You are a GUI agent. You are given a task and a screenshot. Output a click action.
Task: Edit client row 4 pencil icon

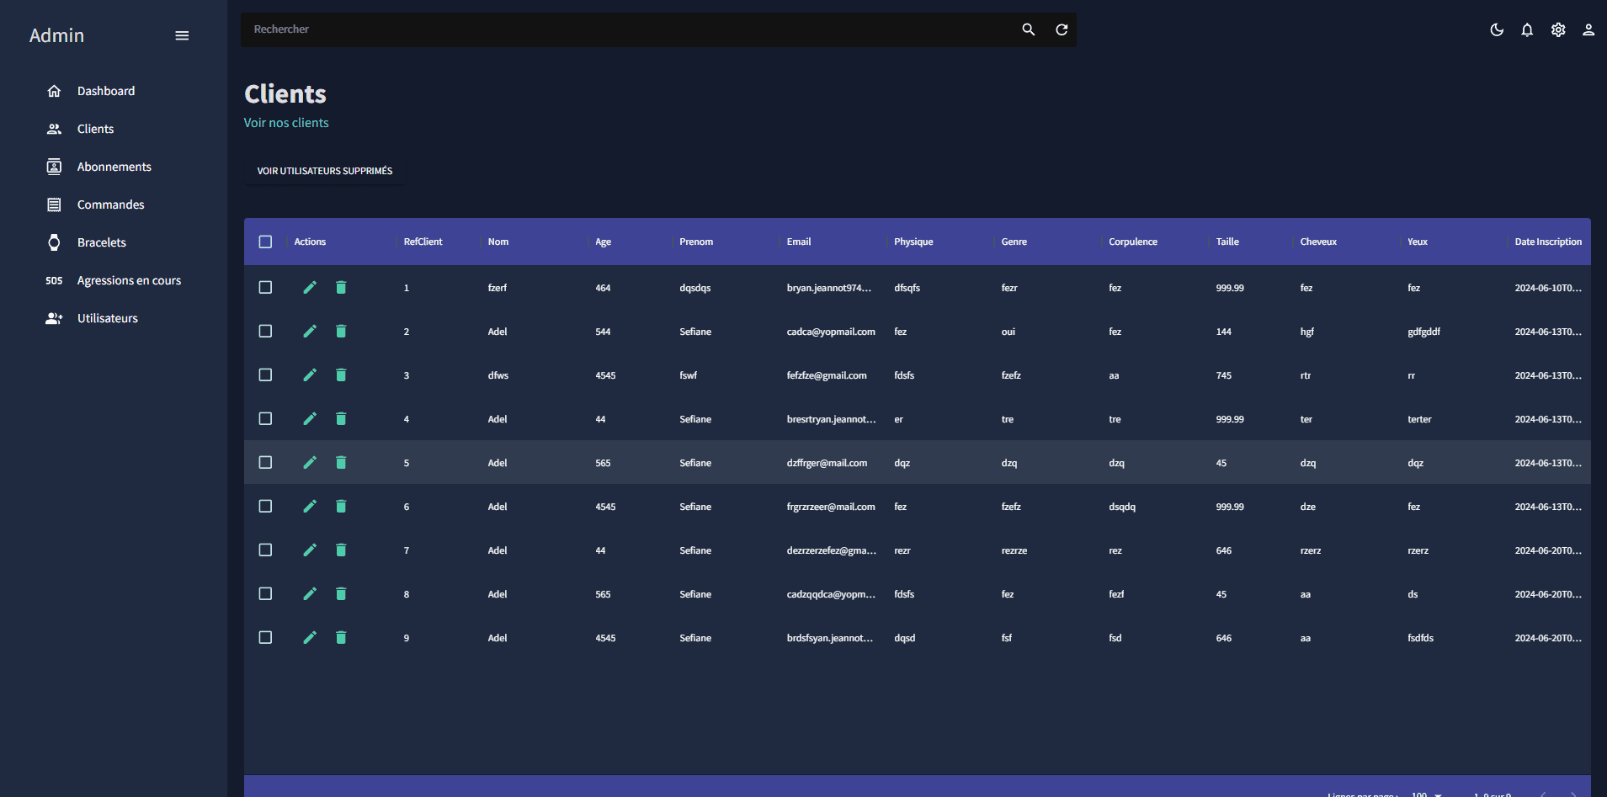click(x=310, y=419)
